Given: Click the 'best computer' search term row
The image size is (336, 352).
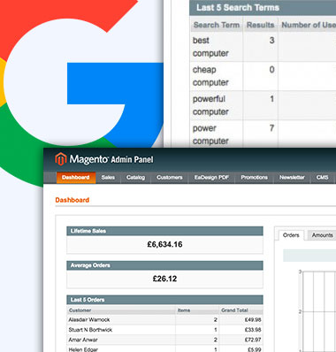Looking at the screenshot, I should (x=263, y=47).
